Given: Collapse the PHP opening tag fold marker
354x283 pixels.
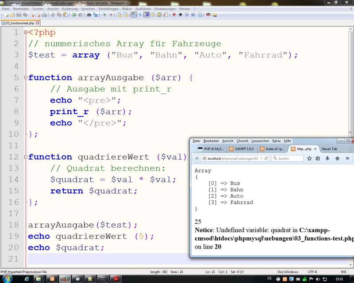Looking at the screenshot, I should pos(26,33).
